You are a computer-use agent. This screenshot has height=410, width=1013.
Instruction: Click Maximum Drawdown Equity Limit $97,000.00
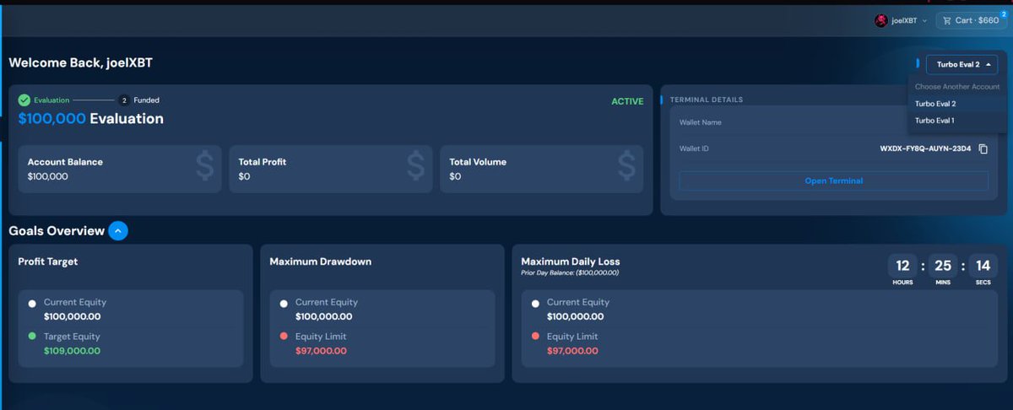321,351
